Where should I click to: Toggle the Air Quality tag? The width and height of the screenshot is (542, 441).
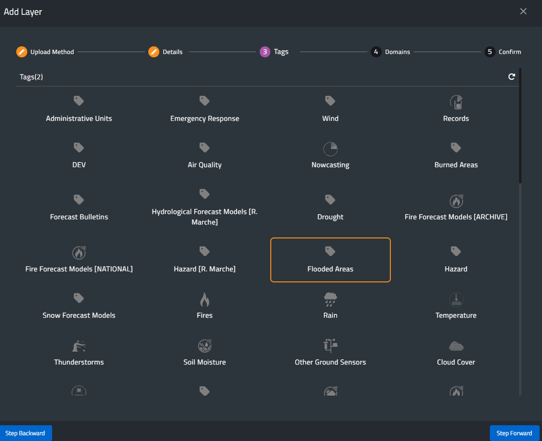pos(204,156)
